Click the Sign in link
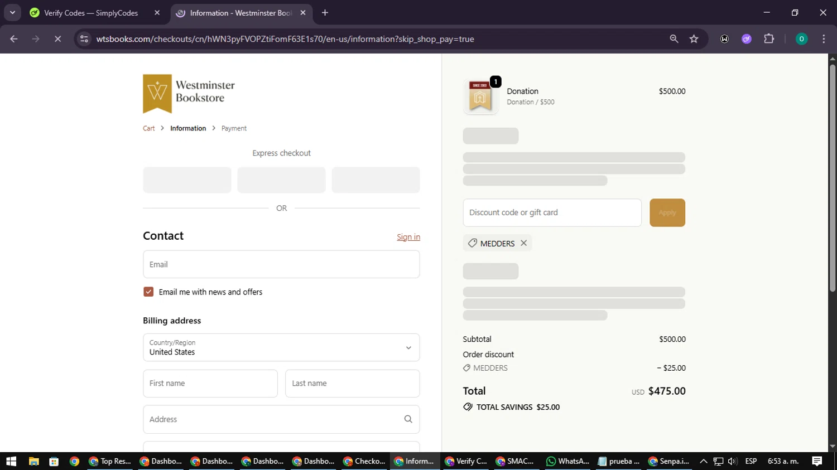The height and width of the screenshot is (470, 837). click(408, 237)
